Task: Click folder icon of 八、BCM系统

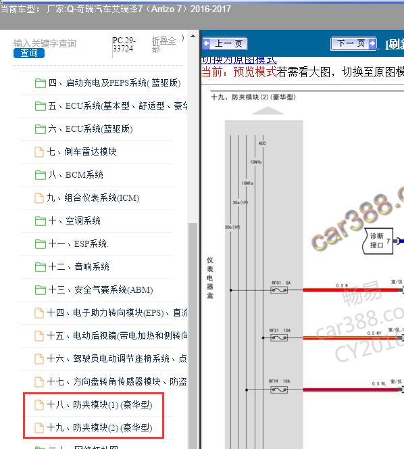Action: 41,175
